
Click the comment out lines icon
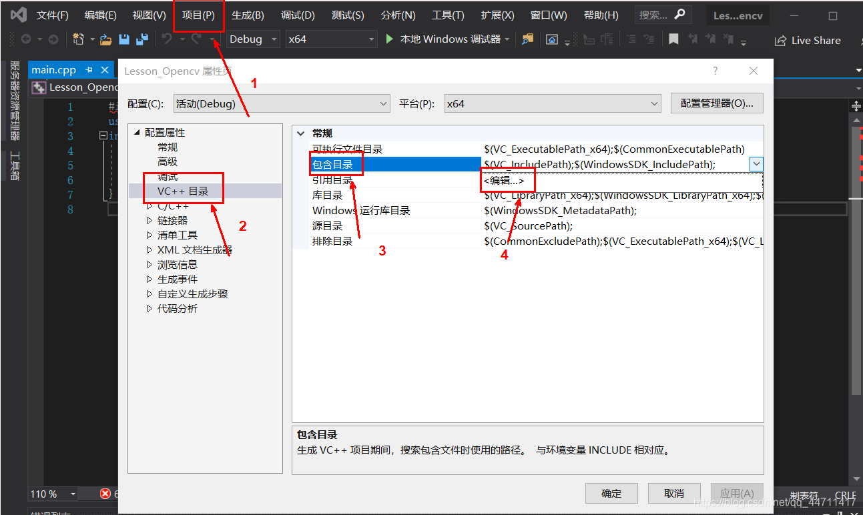coord(631,39)
